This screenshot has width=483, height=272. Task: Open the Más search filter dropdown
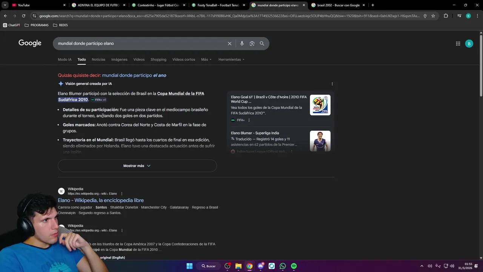click(x=206, y=59)
